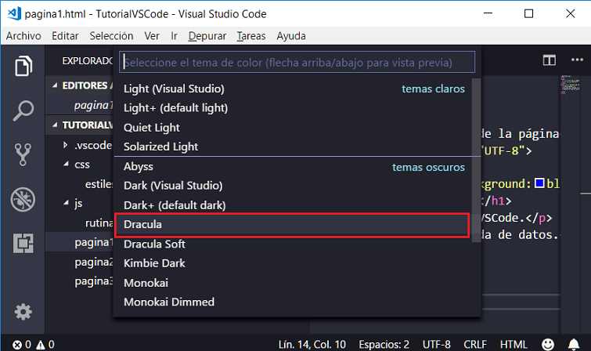
Task: Click the Manage gear icon
Action: tap(23, 312)
